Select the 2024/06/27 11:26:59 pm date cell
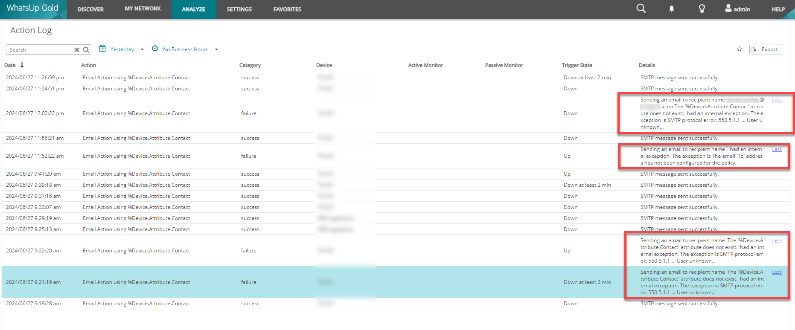795x330 pixels. pos(35,78)
